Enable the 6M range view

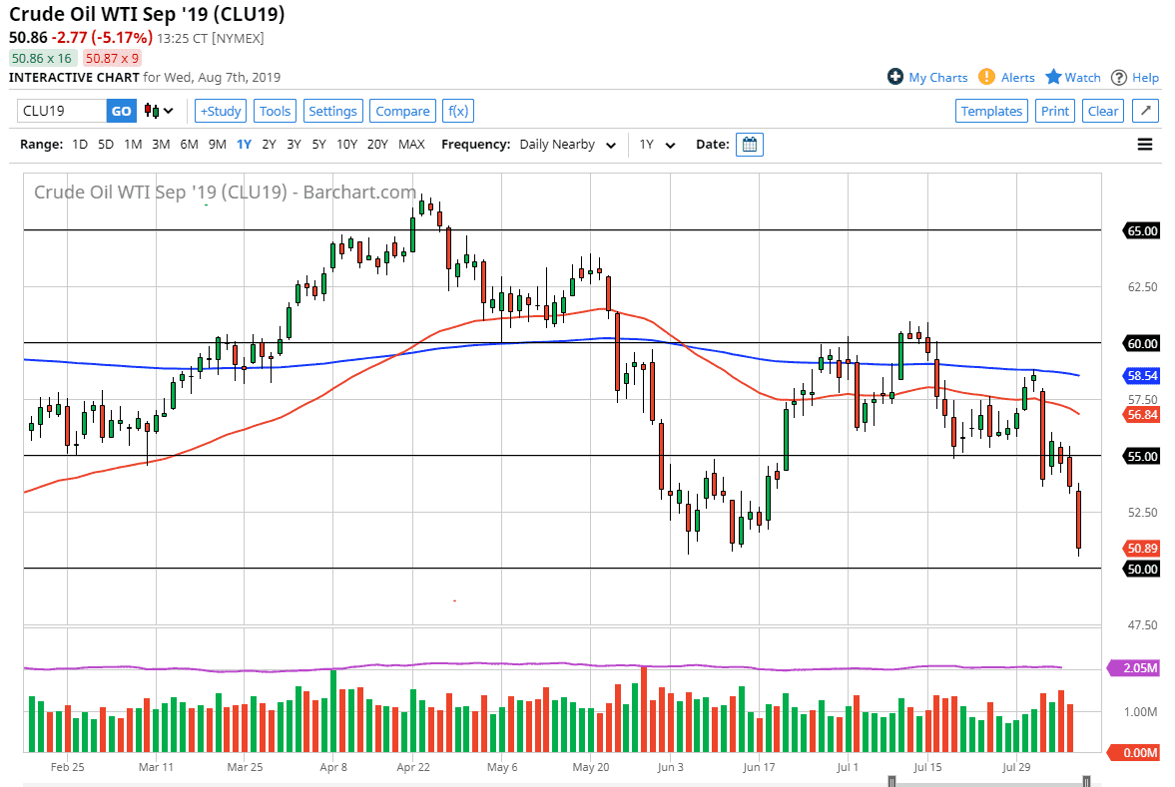190,144
